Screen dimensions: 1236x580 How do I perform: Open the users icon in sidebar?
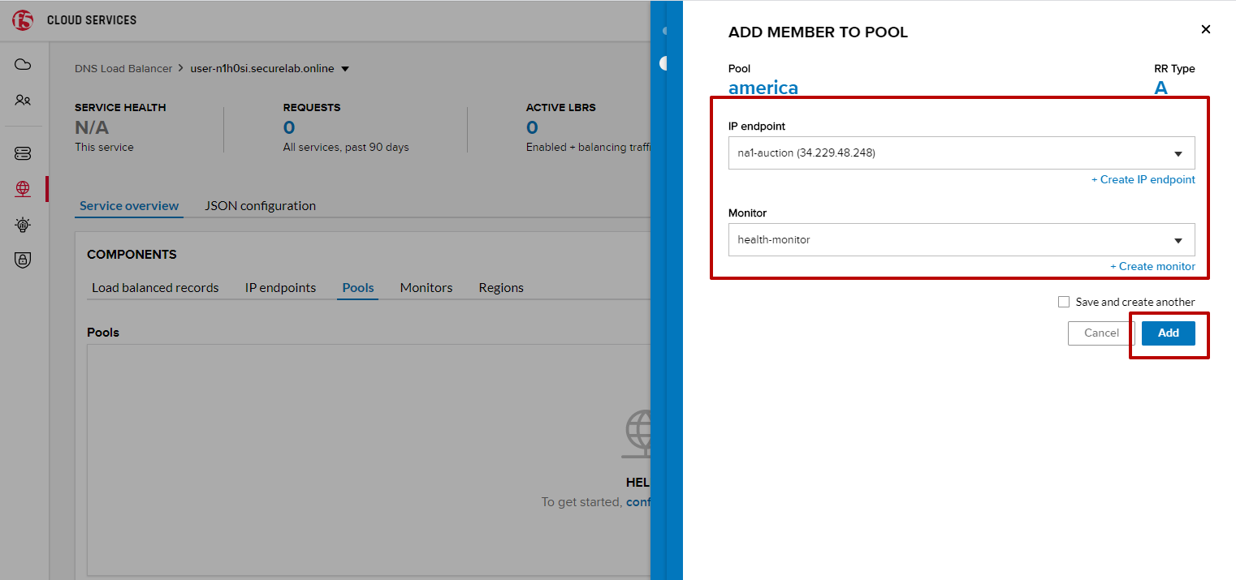coord(23,101)
